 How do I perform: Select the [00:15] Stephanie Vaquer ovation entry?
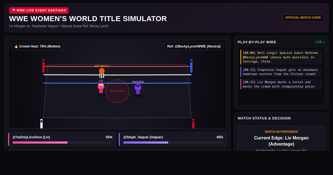(x=281, y=72)
